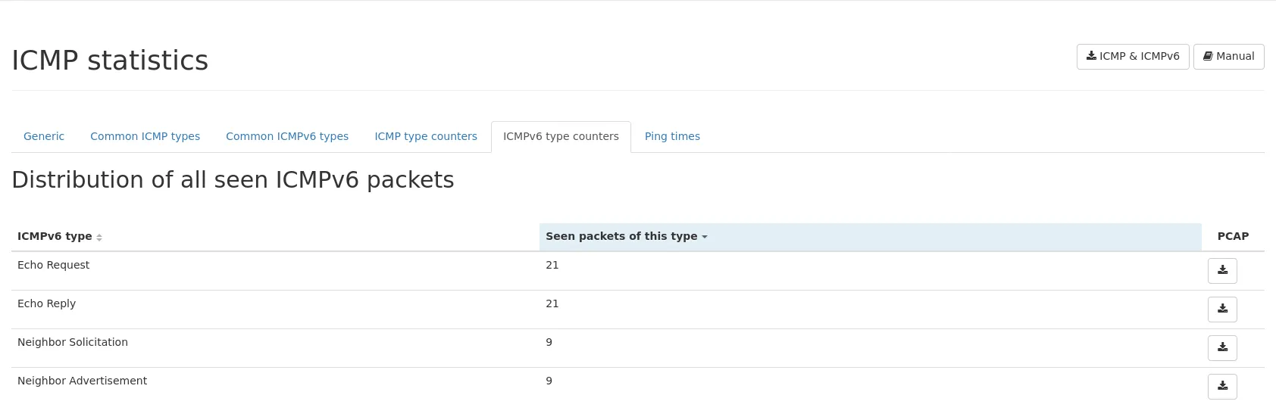Viewport: 1276px width, 420px height.
Task: Download PCAP for Echo Request packets
Action: click(1221, 271)
